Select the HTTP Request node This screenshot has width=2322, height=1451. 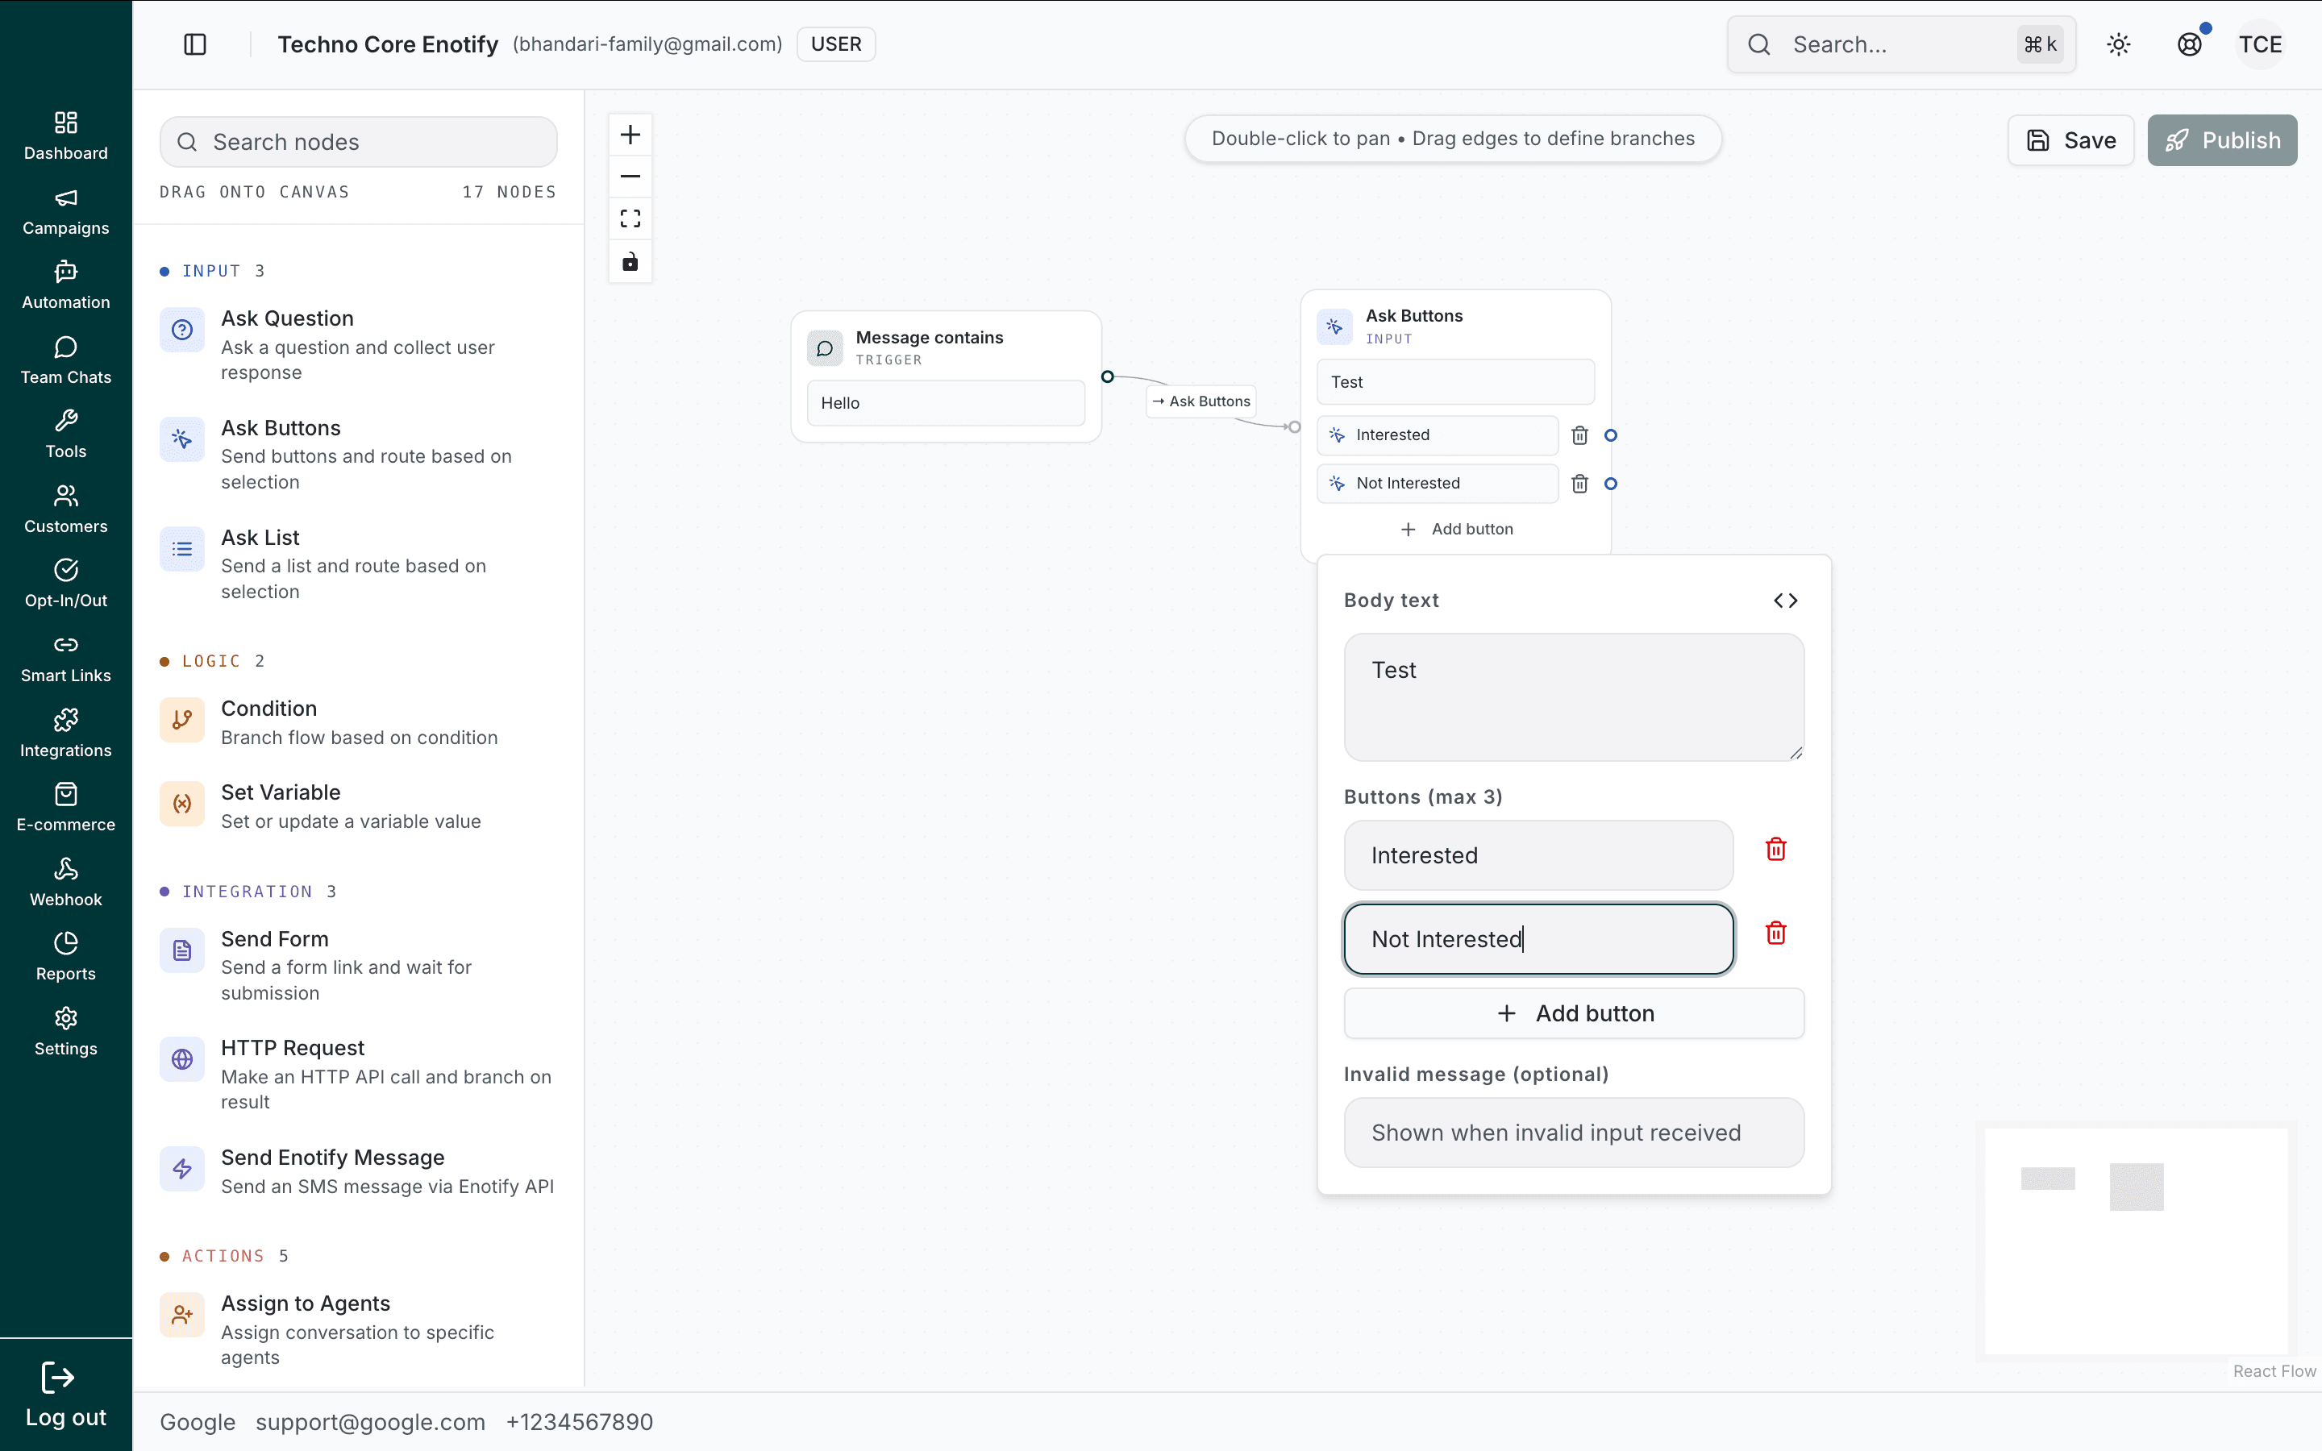click(x=358, y=1074)
